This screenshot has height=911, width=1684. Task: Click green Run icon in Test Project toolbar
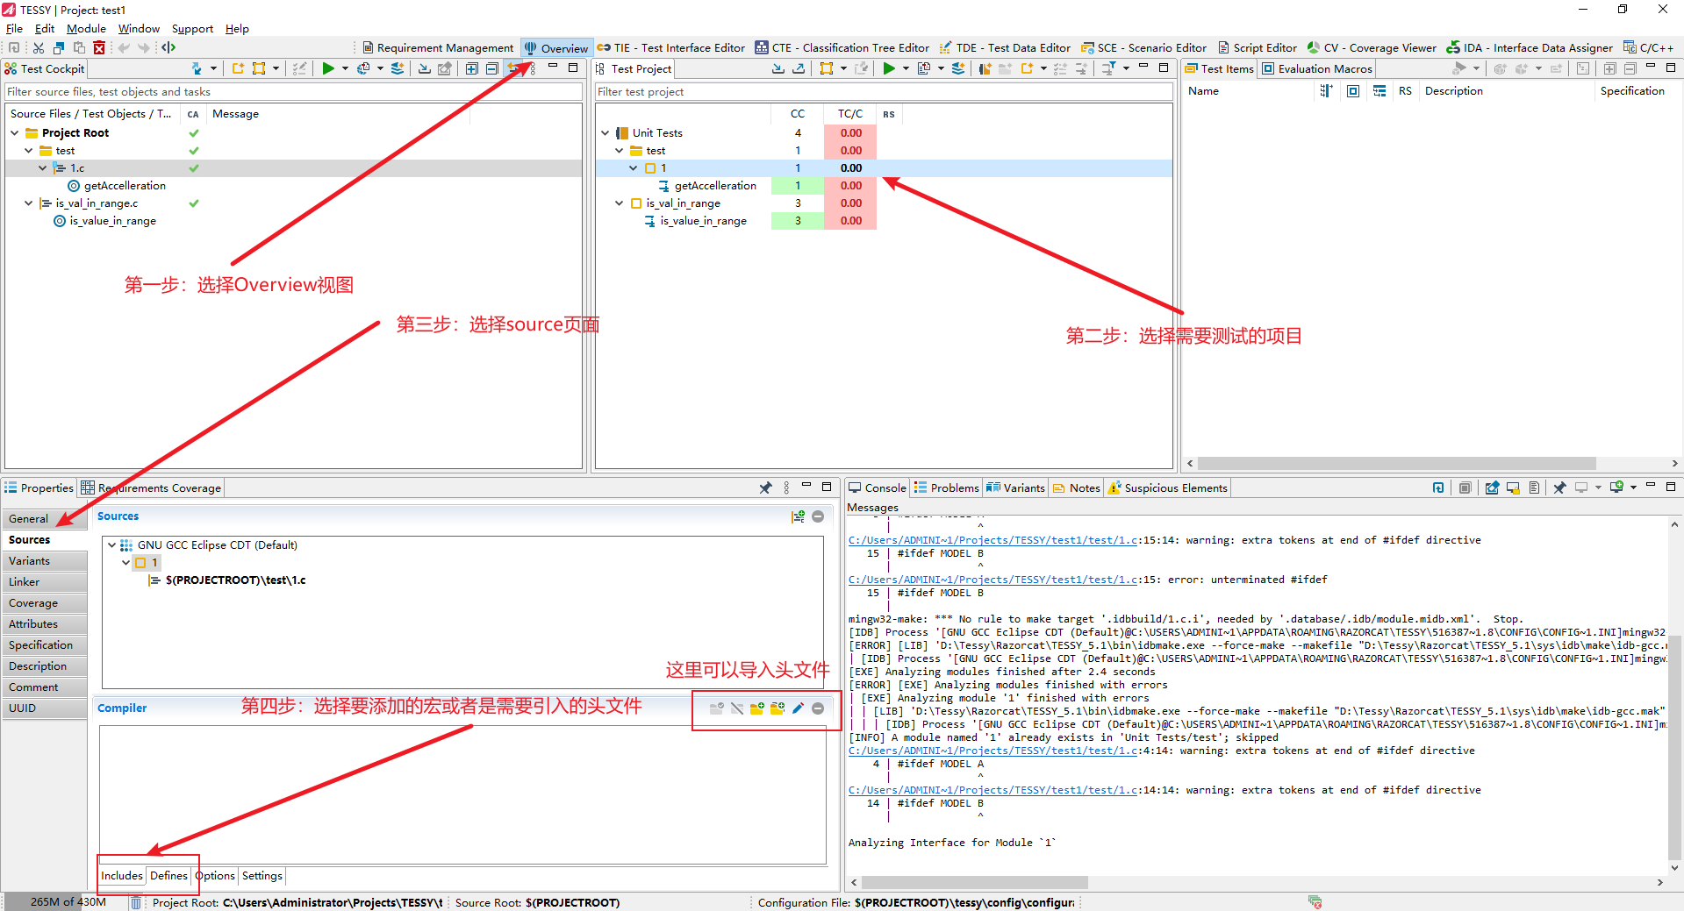889,68
